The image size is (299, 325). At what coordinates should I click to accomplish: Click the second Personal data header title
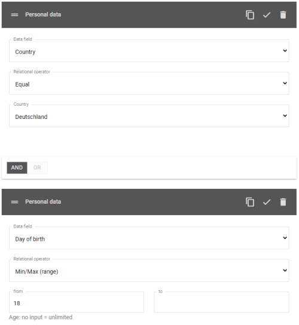[x=43, y=202]
